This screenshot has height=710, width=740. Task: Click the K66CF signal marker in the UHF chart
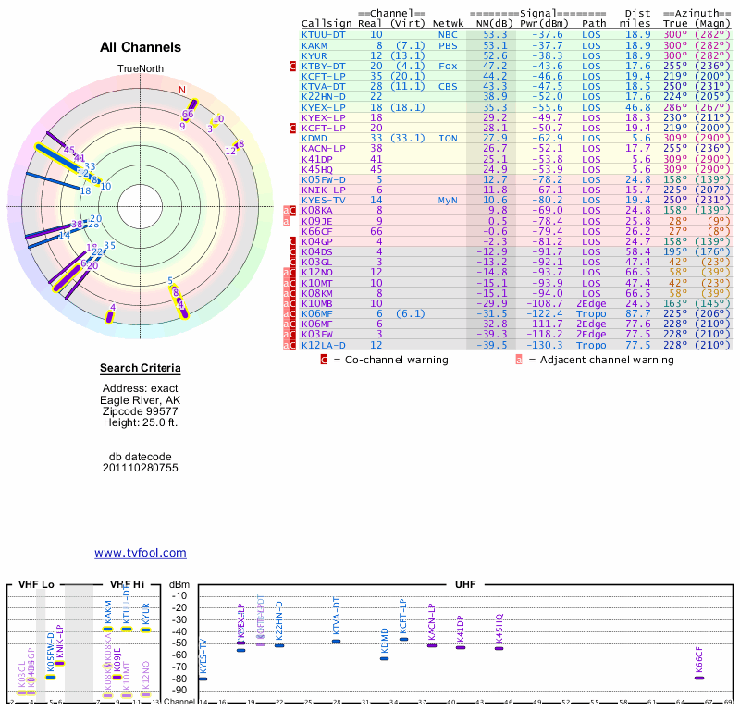point(699,678)
